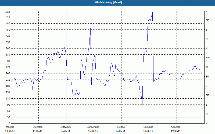Click 'SE' compass label between 150 and 120

point(207,95)
